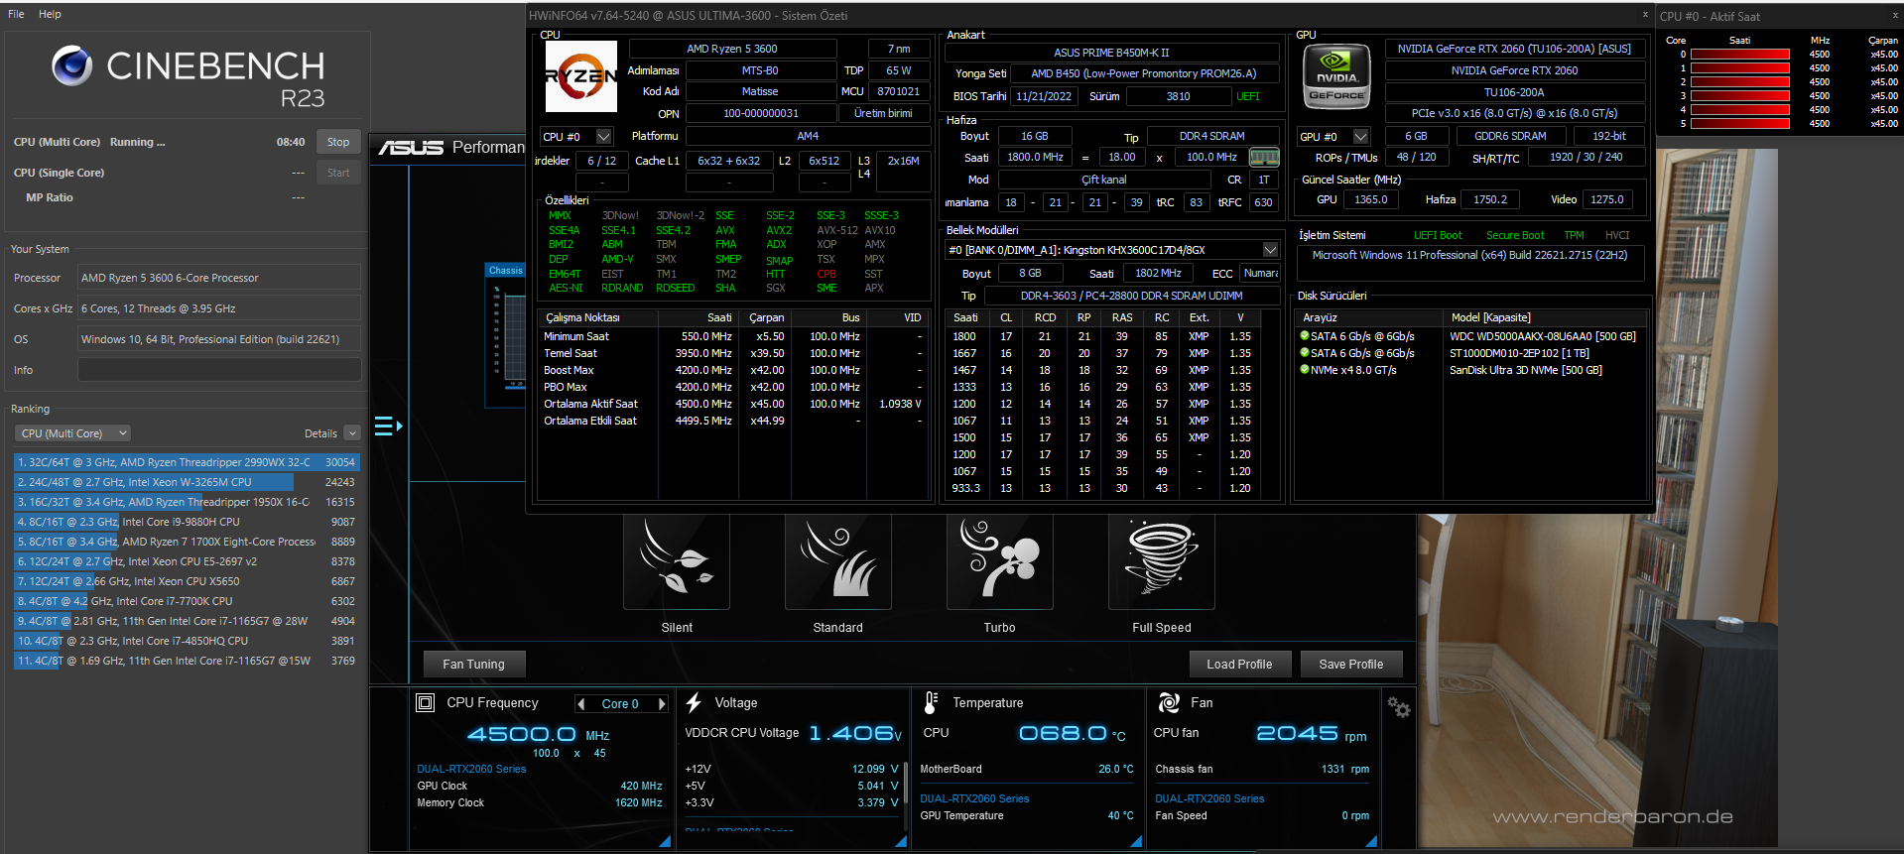Switch to previous core with left arrow
The image size is (1904, 854).
pyautogui.click(x=581, y=704)
